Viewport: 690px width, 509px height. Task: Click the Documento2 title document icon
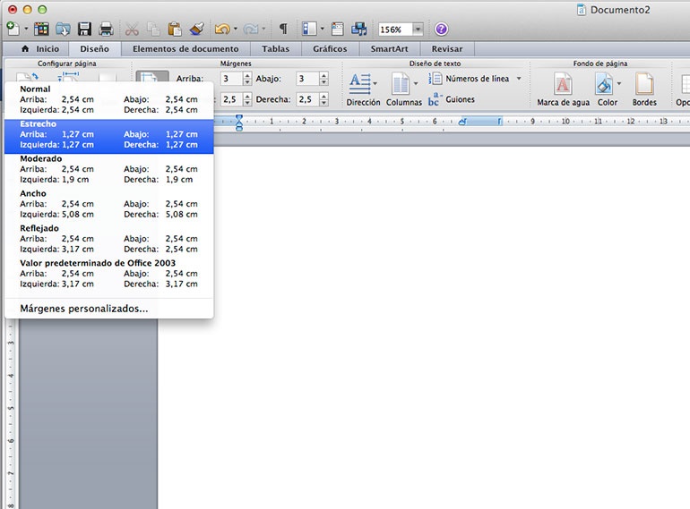582,10
